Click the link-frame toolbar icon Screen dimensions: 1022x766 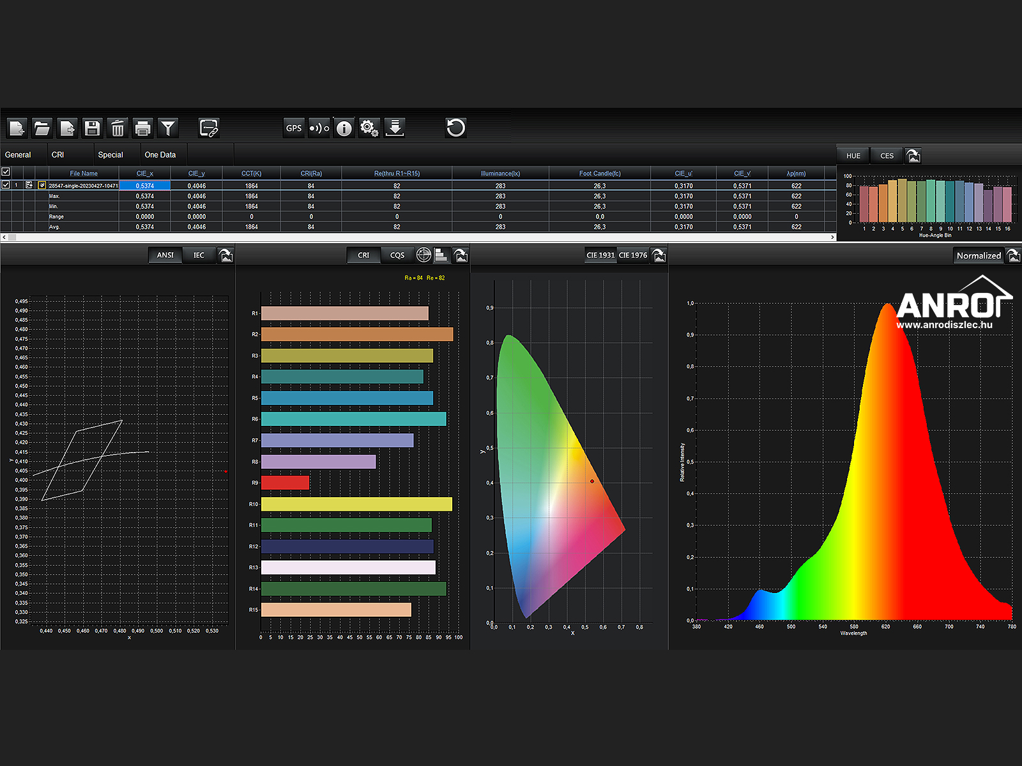[x=209, y=128]
